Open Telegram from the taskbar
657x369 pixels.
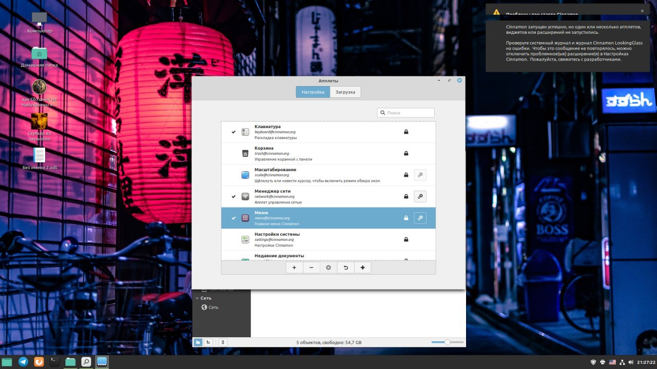(x=23, y=362)
